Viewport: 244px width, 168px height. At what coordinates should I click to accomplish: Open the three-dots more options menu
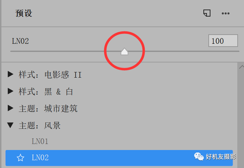pyautogui.click(x=226, y=13)
